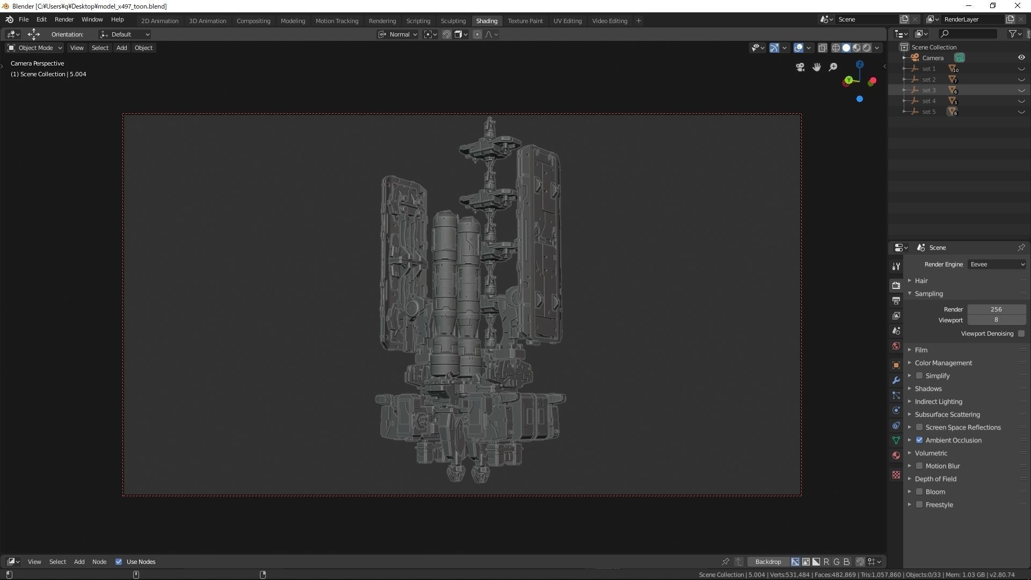Viewport: 1031px width, 580px height.
Task: Expand the Shadows panel
Action: (928, 389)
